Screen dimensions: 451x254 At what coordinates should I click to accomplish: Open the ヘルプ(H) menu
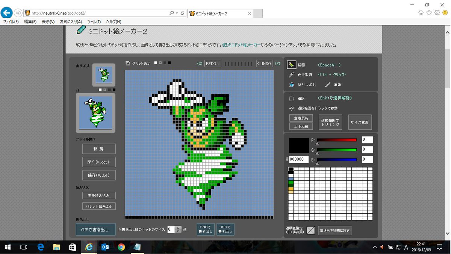(114, 22)
